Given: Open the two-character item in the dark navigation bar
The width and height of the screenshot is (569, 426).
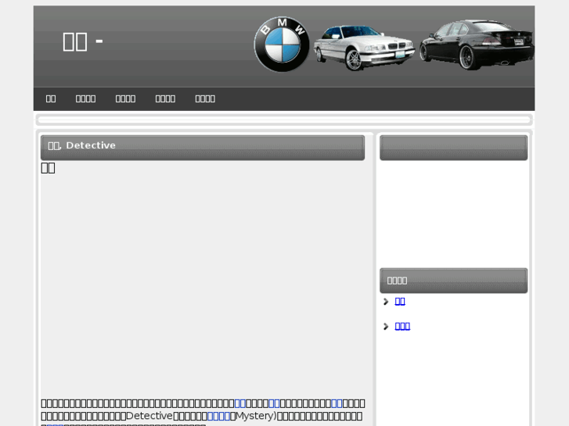Looking at the screenshot, I should (x=51, y=98).
